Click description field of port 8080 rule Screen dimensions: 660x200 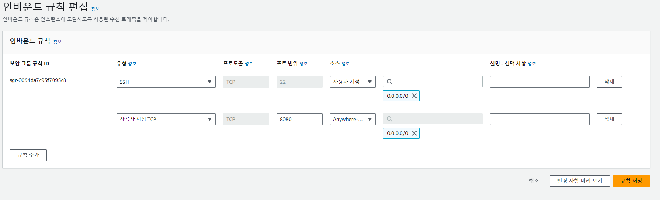(540, 119)
